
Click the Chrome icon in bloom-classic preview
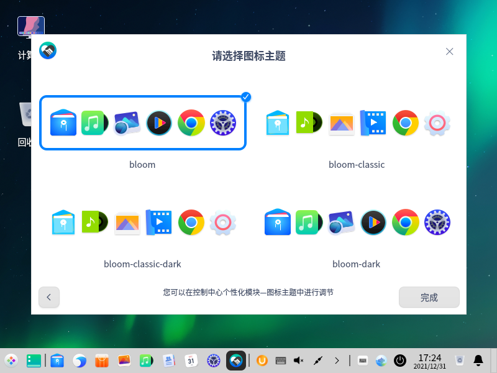pyautogui.click(x=406, y=122)
